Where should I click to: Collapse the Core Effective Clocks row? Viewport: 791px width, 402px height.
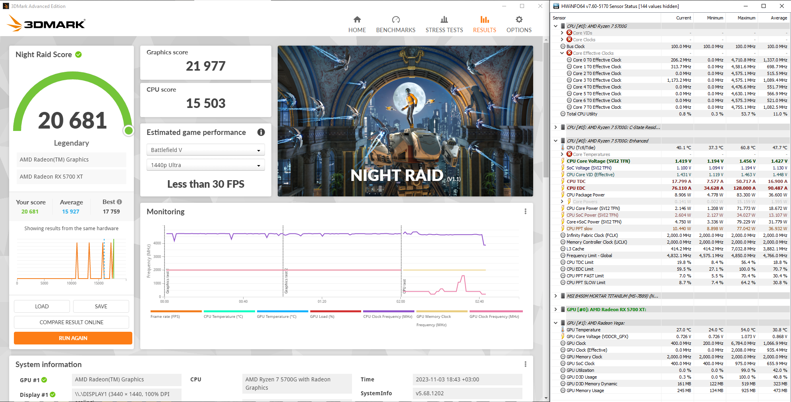562,53
